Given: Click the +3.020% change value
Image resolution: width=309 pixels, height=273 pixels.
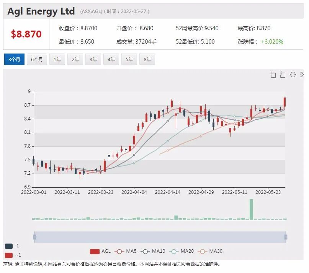Looking at the screenshot, I should pyautogui.click(x=272, y=42).
